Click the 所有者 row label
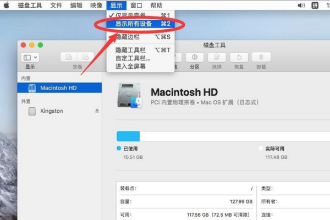 point(269,201)
